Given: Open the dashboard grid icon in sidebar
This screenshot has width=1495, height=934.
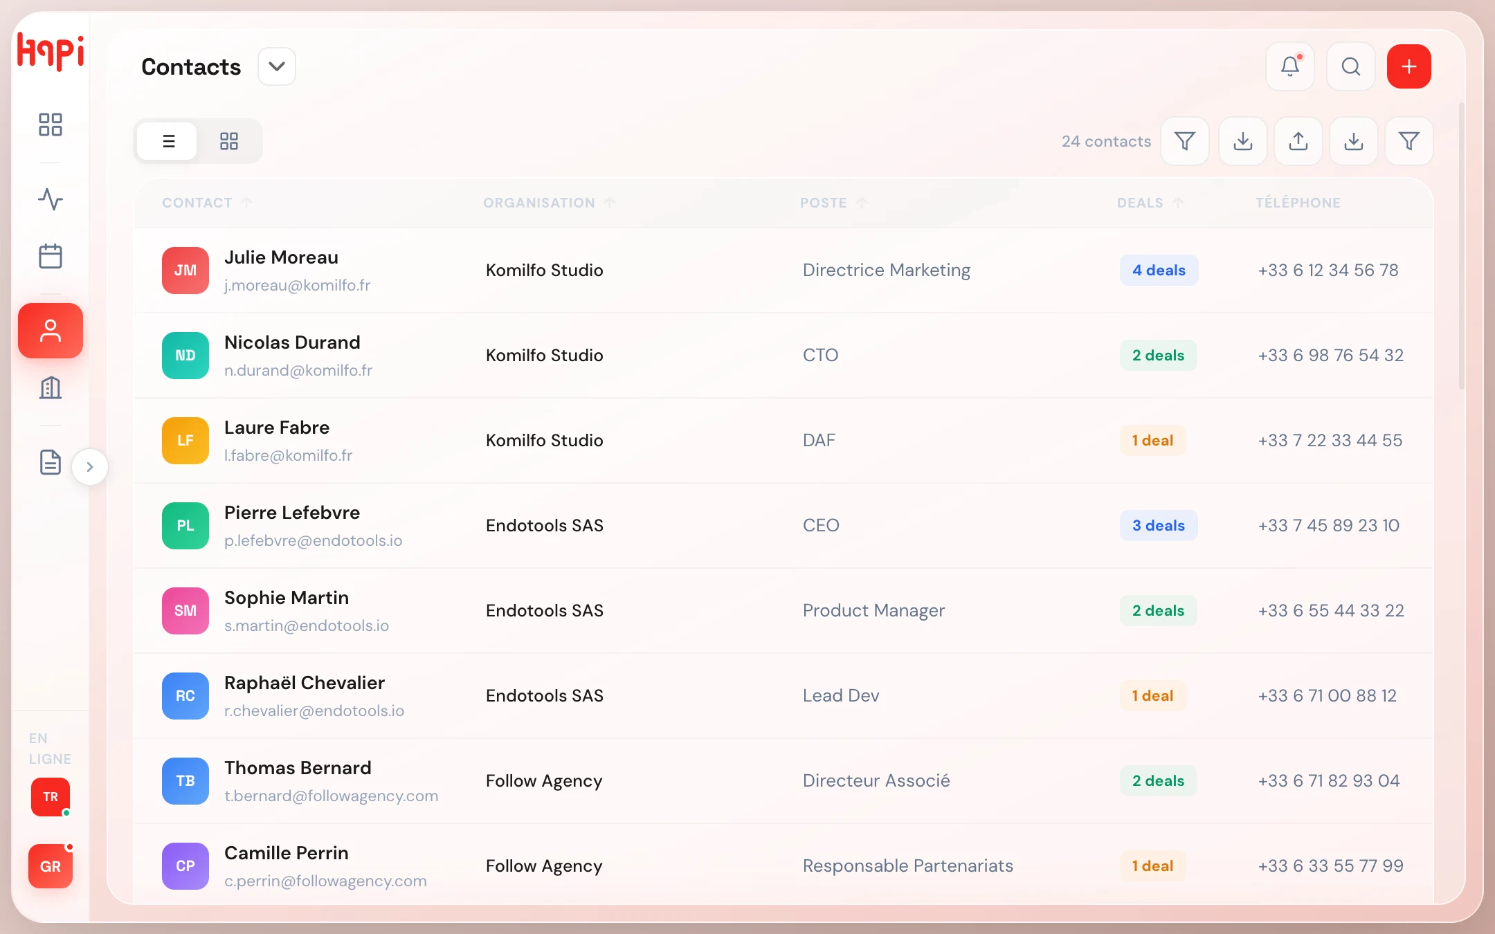Looking at the screenshot, I should point(50,125).
